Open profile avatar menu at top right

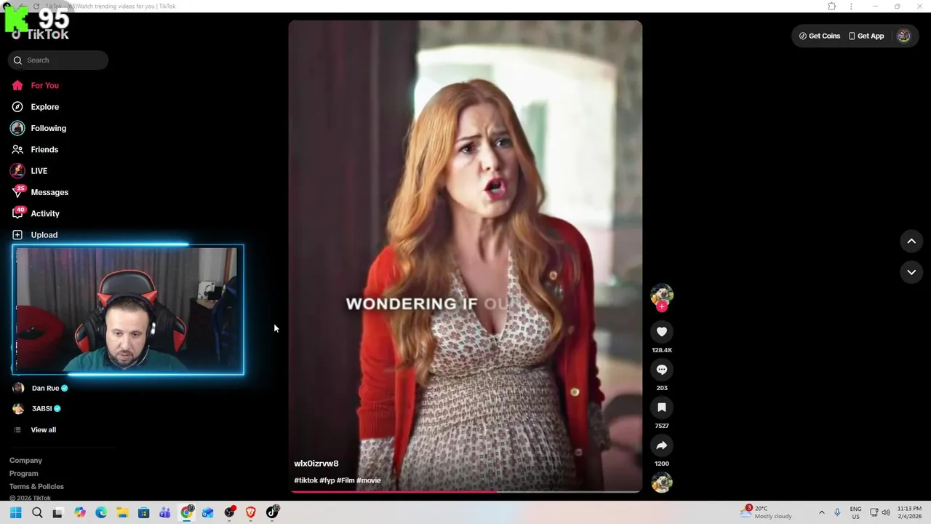[903, 36]
